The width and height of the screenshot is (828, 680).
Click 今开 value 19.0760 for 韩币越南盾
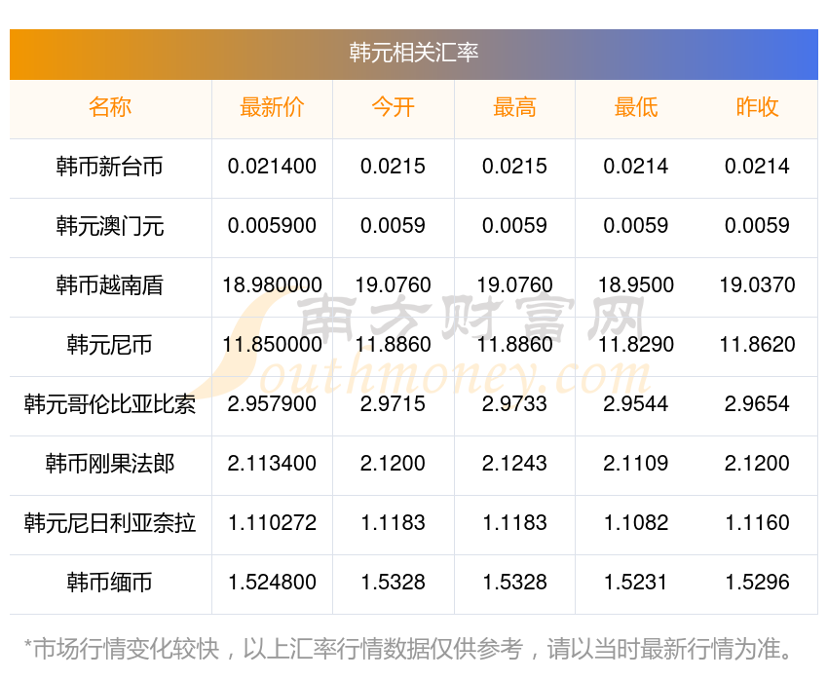tap(393, 285)
